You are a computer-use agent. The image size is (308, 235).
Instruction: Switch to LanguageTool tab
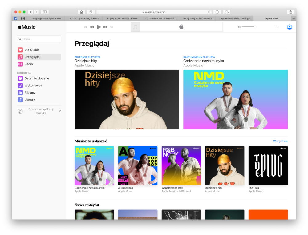(x=47, y=18)
